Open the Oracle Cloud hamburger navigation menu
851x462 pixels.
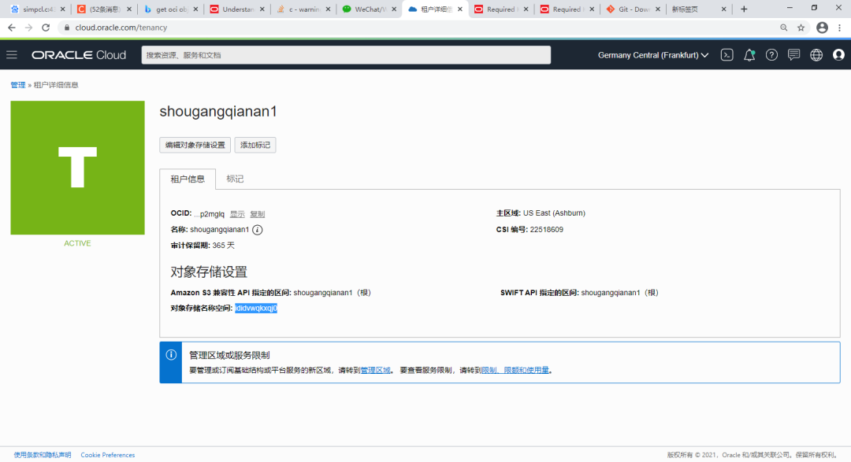click(12, 55)
